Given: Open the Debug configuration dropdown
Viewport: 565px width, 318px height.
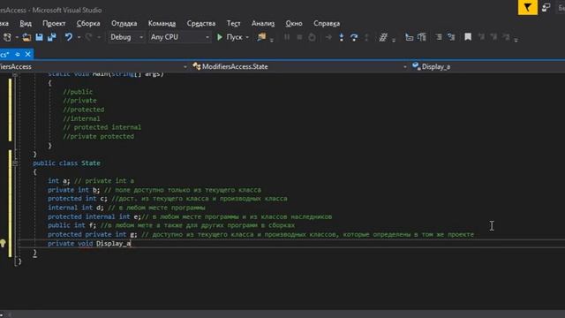Looking at the screenshot, I should coord(126,37).
